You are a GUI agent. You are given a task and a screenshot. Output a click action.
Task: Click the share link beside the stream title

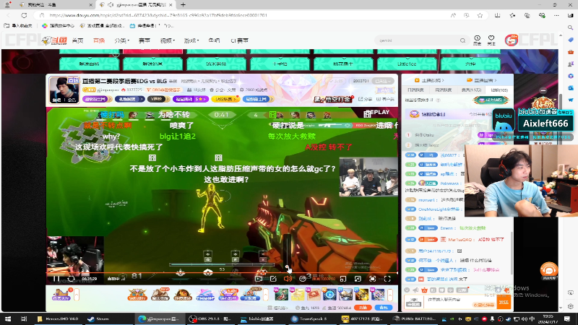click(365, 99)
